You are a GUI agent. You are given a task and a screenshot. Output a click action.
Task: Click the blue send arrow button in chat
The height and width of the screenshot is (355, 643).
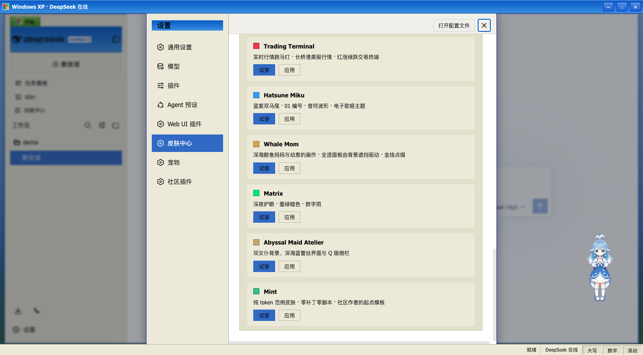pos(540,206)
